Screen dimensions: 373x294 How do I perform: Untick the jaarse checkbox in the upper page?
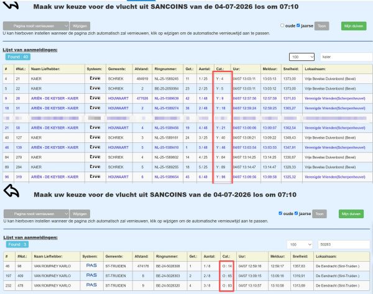click(298, 25)
